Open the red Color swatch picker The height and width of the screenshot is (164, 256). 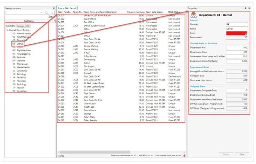pyautogui.click(x=237, y=33)
